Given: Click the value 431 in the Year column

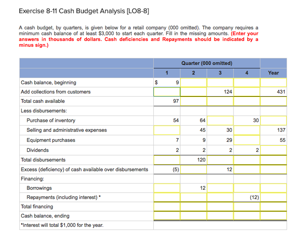Looking at the screenshot, I should coord(281,92).
